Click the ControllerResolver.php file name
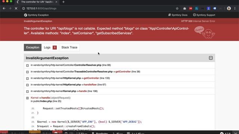The image size is (239, 134). pos(88,65)
